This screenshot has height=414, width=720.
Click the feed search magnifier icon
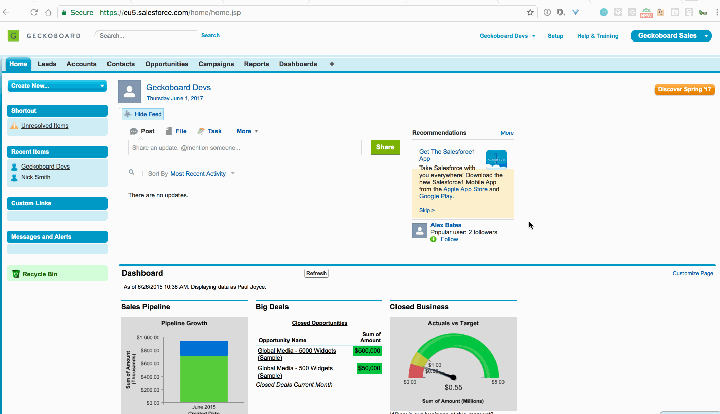[132, 173]
